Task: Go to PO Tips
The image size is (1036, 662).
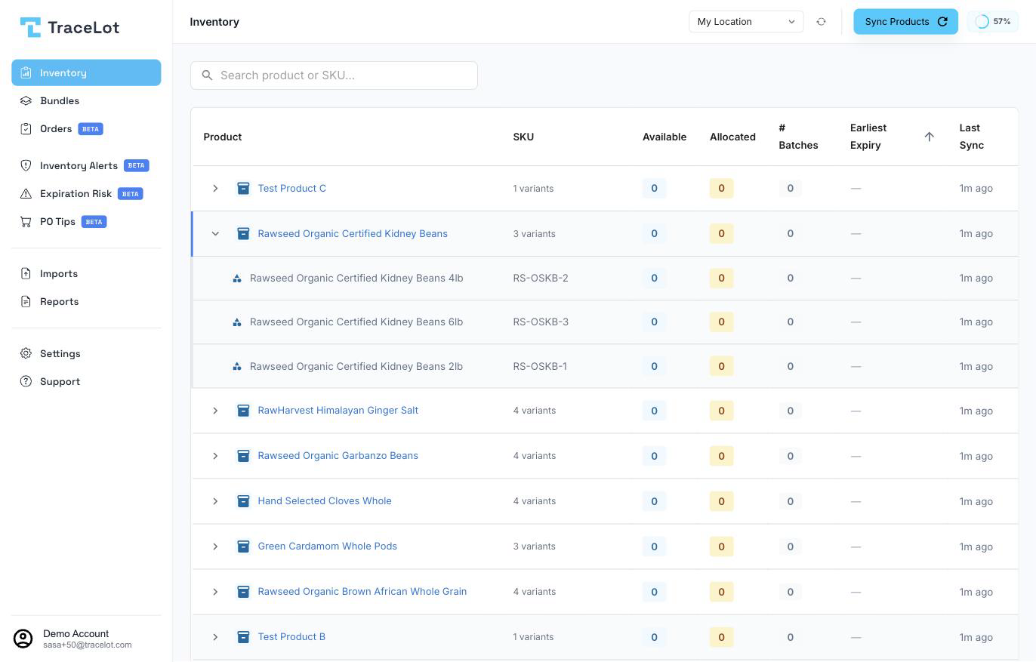Action: pos(86,221)
